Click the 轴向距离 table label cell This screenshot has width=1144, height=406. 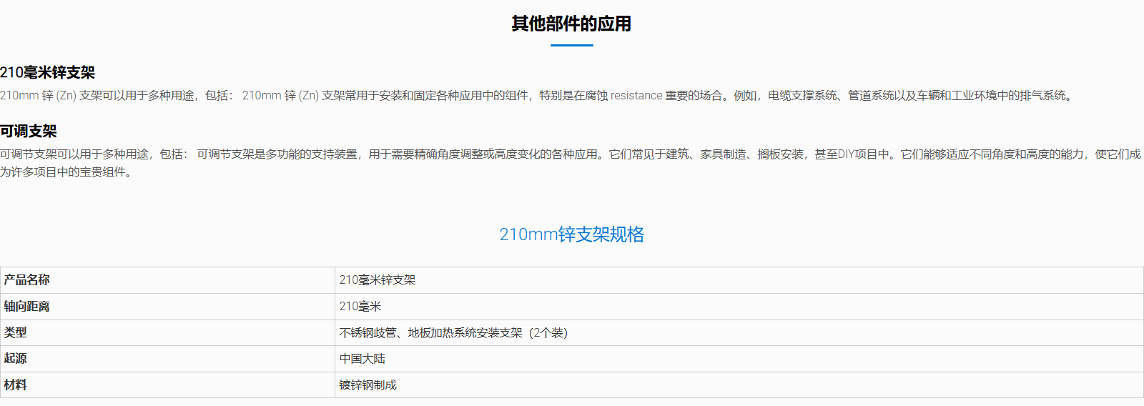click(x=27, y=307)
